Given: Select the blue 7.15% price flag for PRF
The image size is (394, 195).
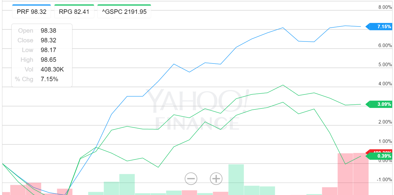Looking at the screenshot, I should coord(380,26).
